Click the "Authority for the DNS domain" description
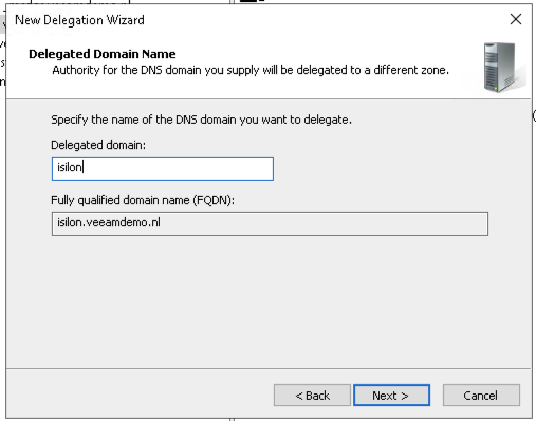The height and width of the screenshot is (421, 536). coord(251,70)
